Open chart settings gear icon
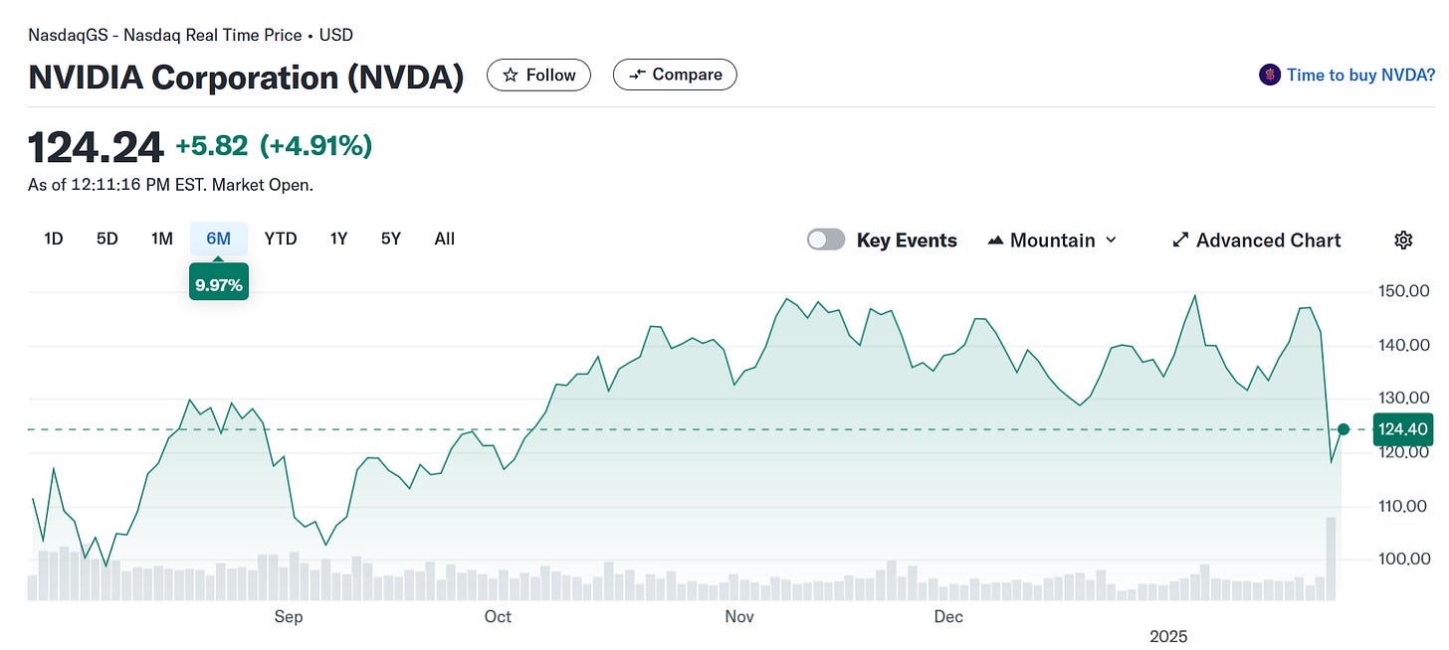 [1403, 240]
